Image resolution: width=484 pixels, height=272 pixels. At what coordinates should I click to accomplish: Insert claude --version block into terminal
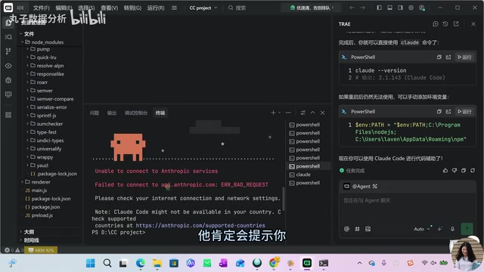pyautogui.click(x=448, y=57)
